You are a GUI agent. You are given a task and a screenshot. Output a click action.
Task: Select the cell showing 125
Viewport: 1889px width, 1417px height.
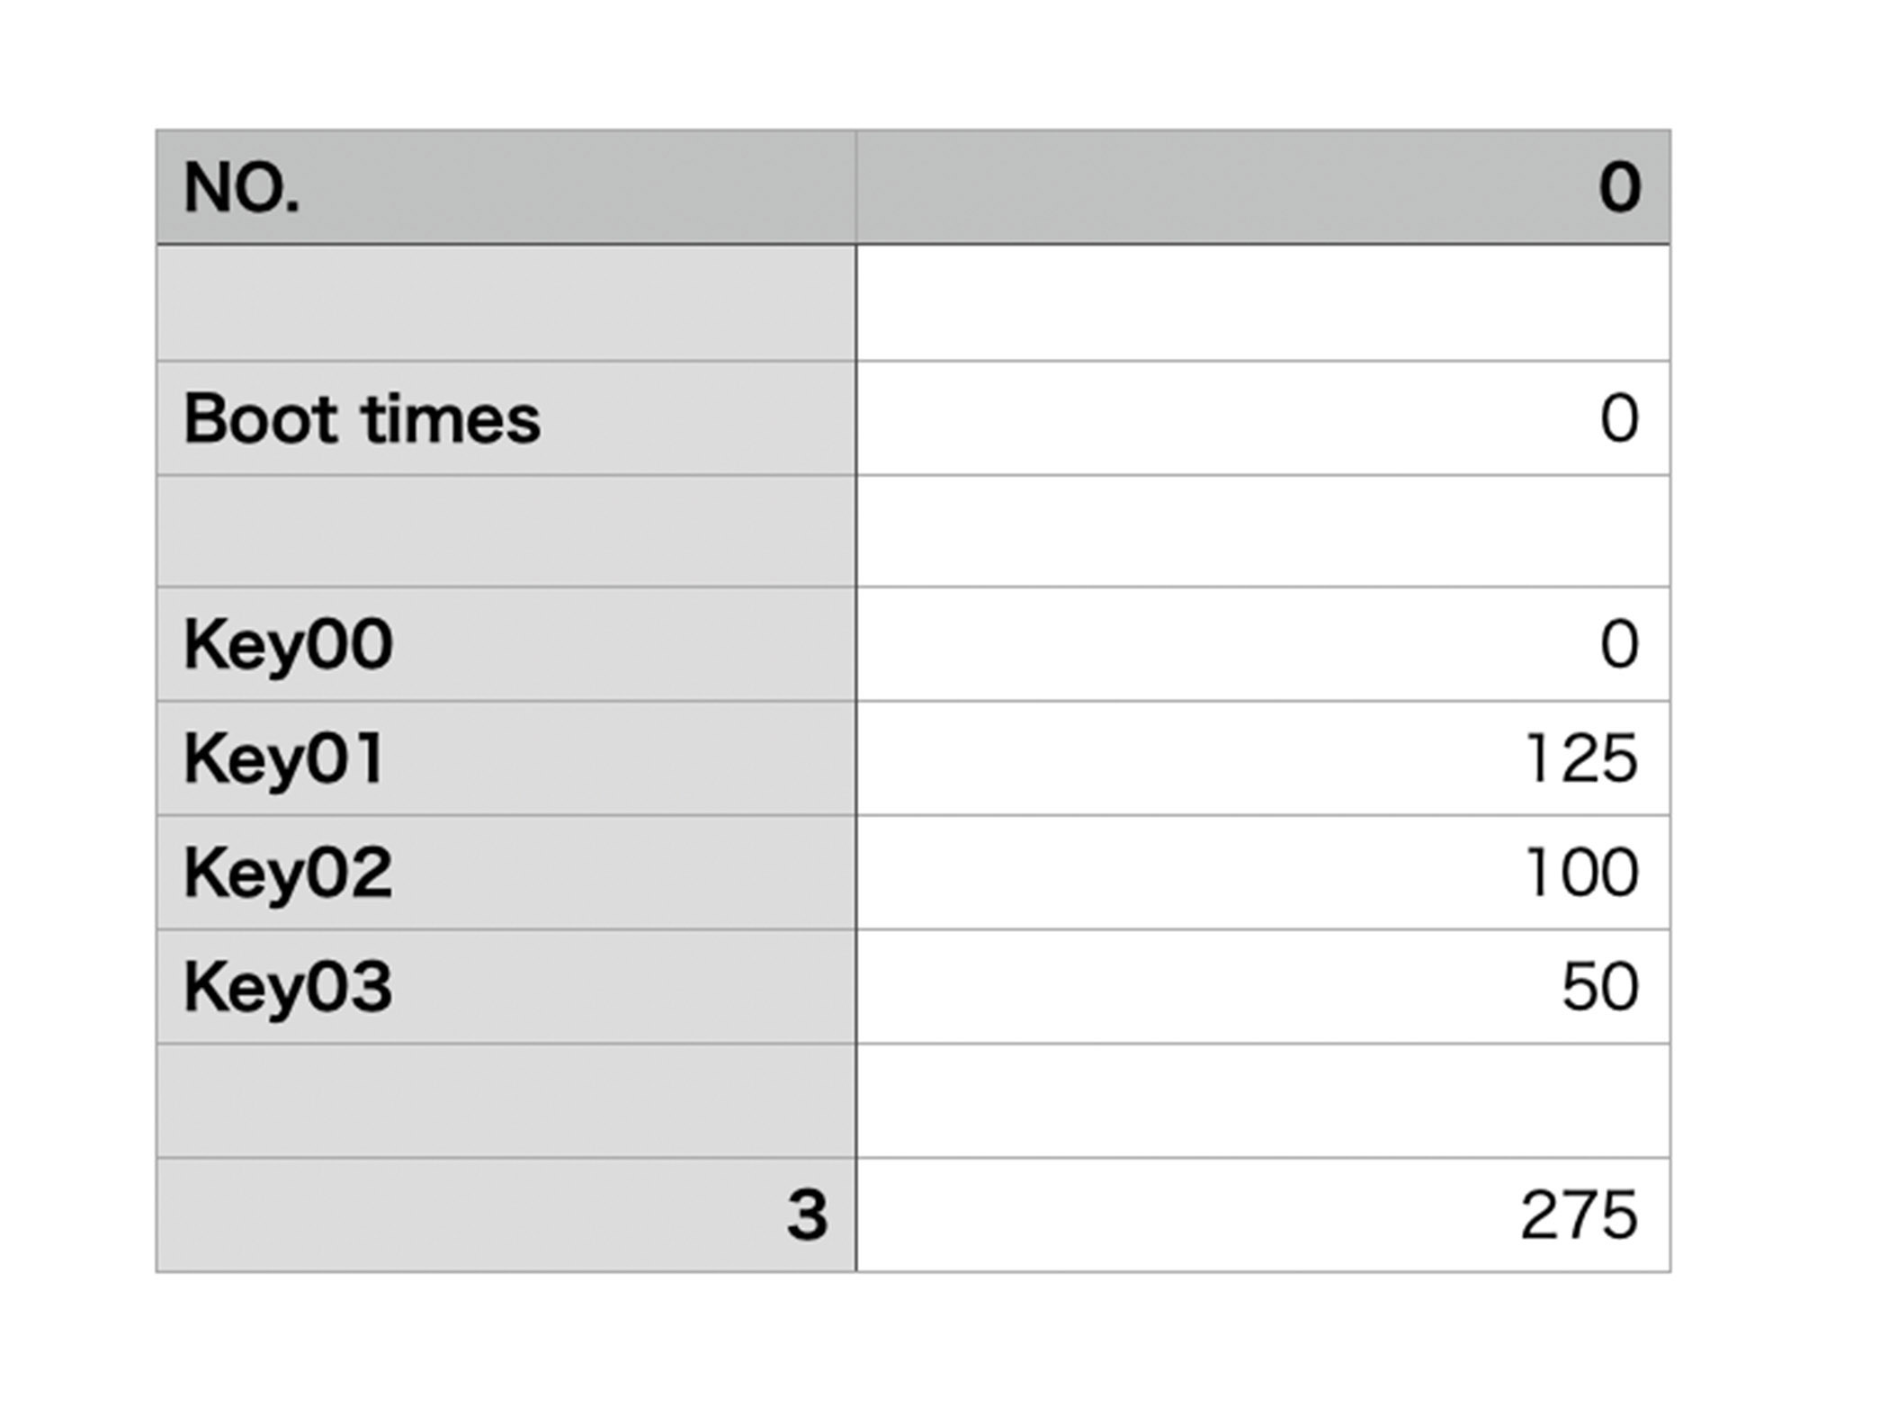(x=1263, y=758)
